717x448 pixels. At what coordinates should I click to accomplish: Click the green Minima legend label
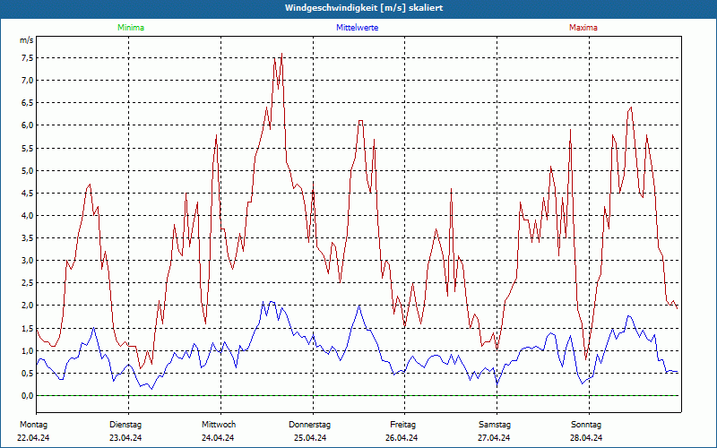(131, 28)
